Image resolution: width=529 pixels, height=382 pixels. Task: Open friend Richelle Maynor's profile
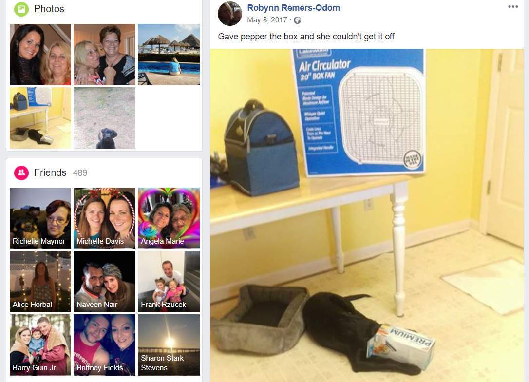(x=40, y=218)
